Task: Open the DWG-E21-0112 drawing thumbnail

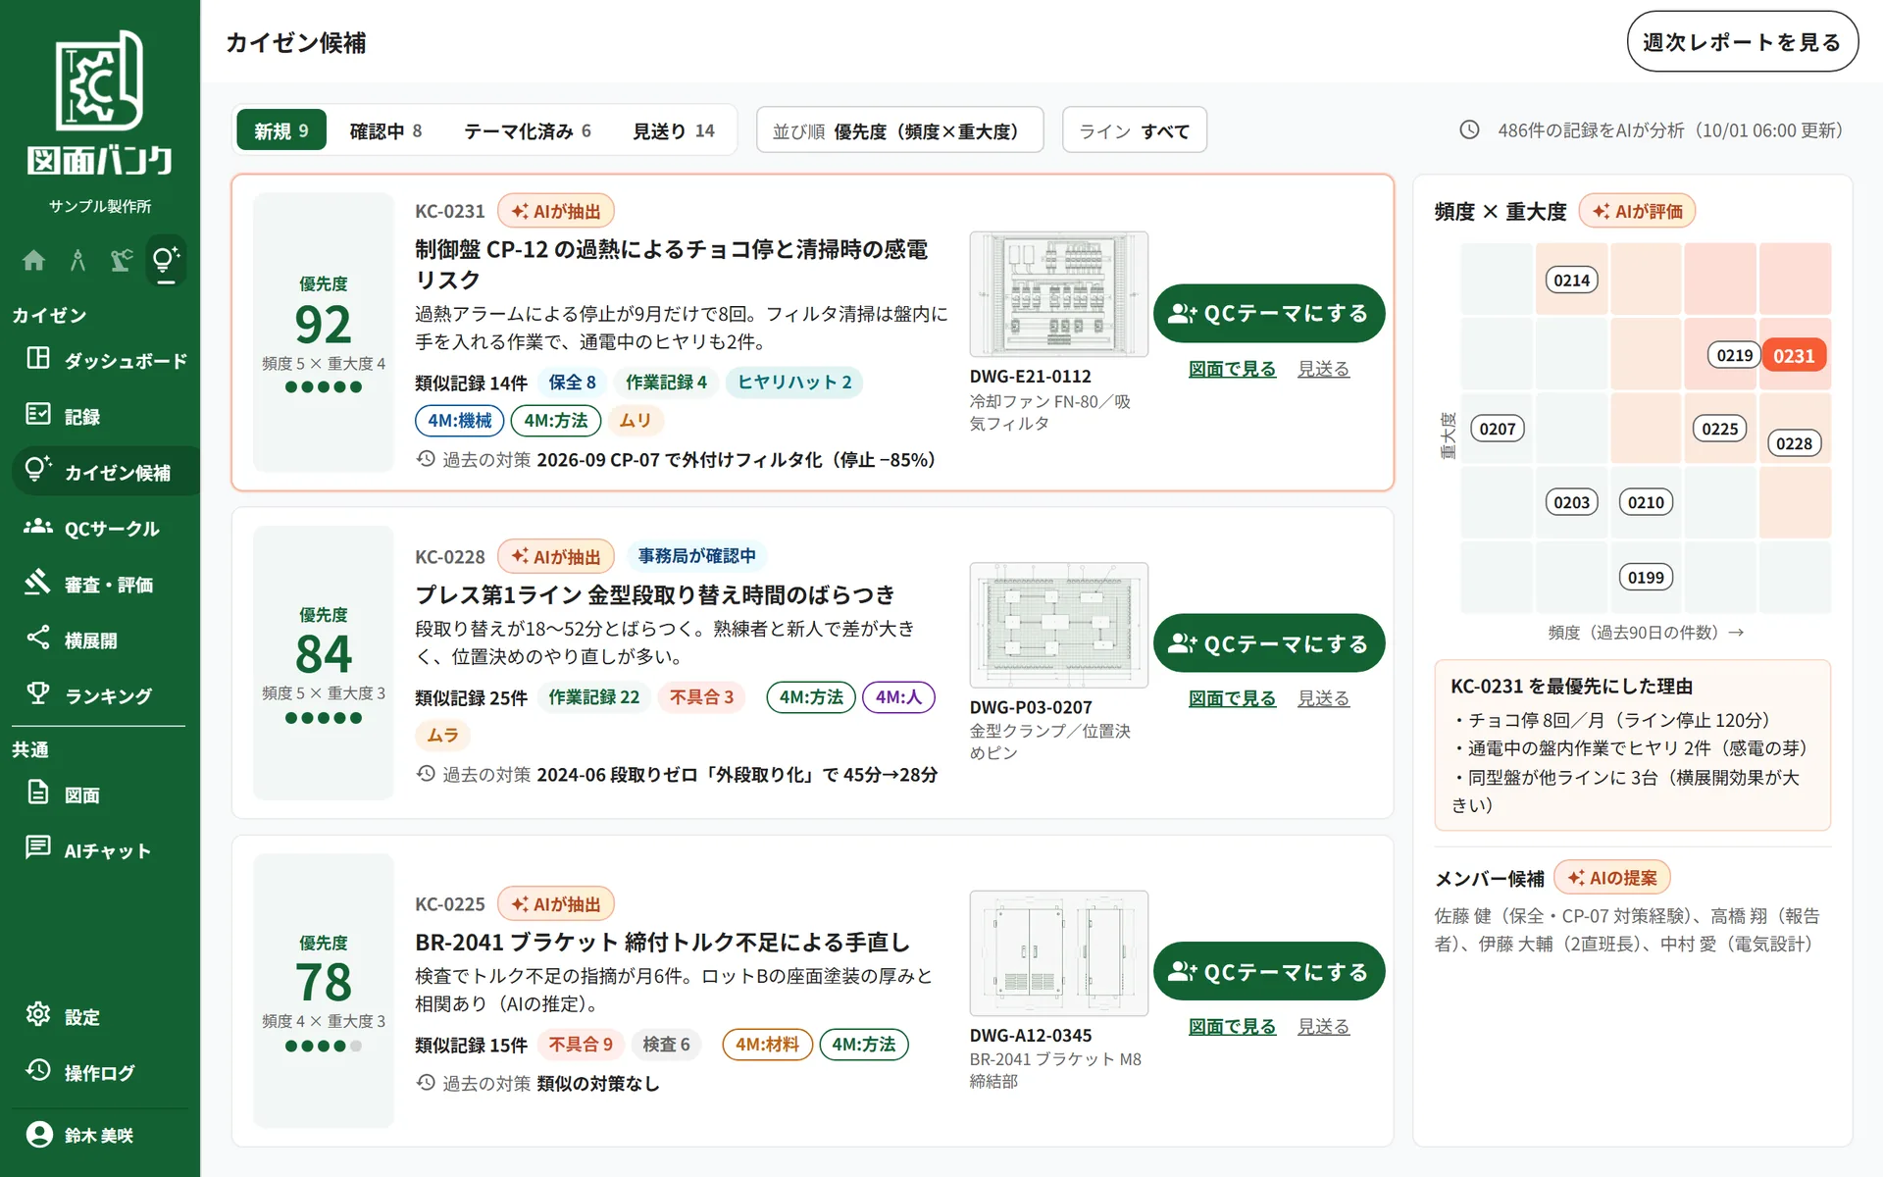Action: (x=1058, y=294)
